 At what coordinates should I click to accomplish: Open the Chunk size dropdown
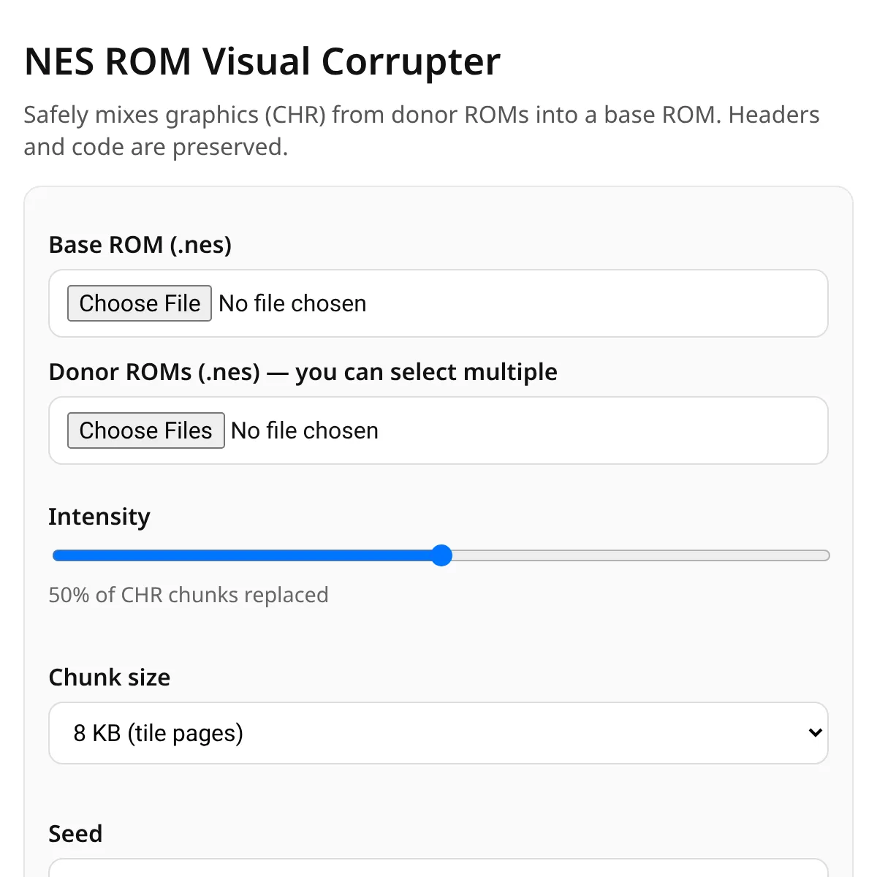click(x=438, y=732)
